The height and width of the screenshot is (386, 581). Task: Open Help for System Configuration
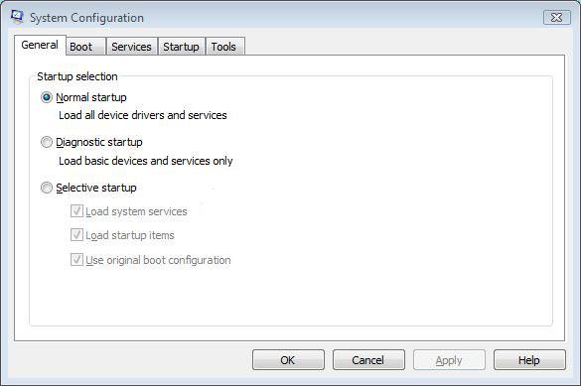pyautogui.click(x=529, y=360)
